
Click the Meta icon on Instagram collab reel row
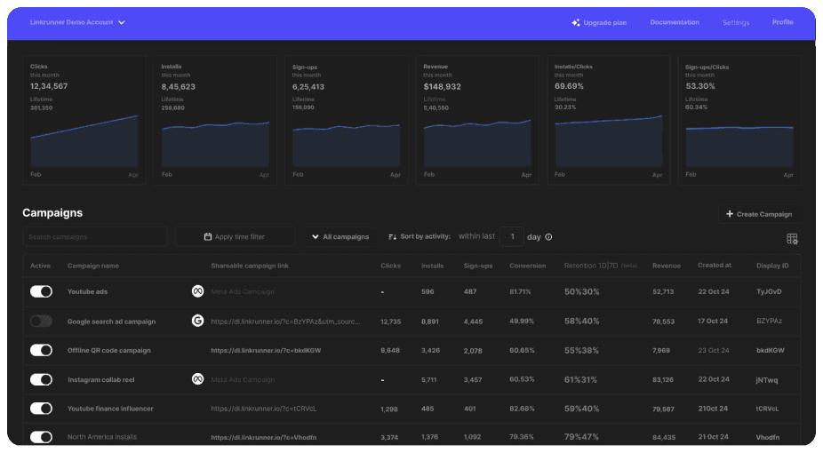click(197, 378)
